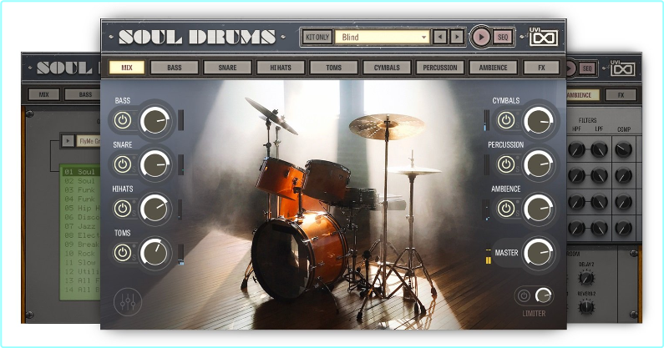This screenshot has width=664, height=348.
Task: Go to next preset arrow
Action: point(456,37)
